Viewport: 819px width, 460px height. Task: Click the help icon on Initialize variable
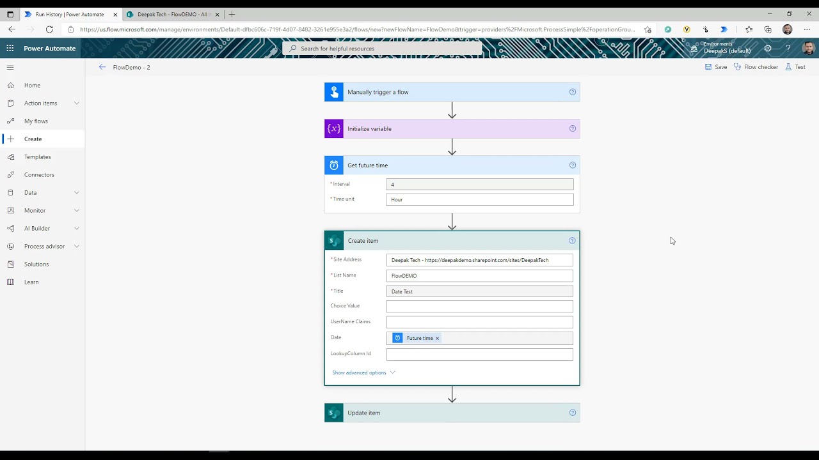(x=573, y=128)
